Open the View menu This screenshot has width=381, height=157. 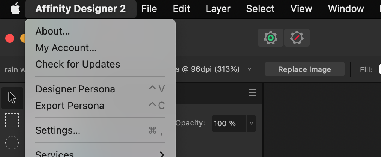[301, 9]
